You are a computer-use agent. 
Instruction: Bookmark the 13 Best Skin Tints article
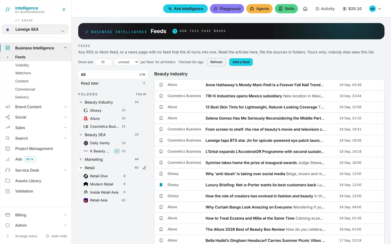(x=161, y=107)
